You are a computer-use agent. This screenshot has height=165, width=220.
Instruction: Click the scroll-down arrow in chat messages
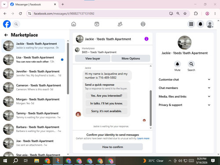click(x=150, y=128)
